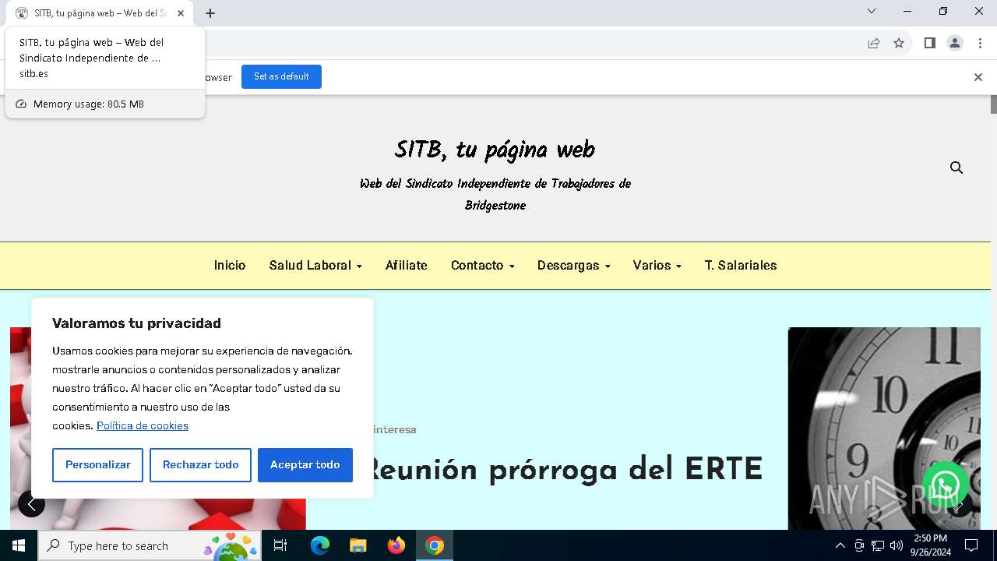Expand Varios dropdown menu
997x561 pixels.
coord(657,266)
